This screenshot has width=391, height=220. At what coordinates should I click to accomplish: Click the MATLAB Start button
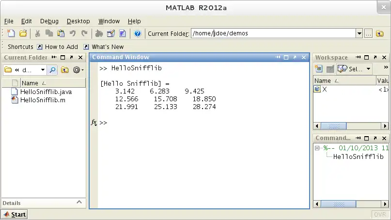click(x=15, y=215)
